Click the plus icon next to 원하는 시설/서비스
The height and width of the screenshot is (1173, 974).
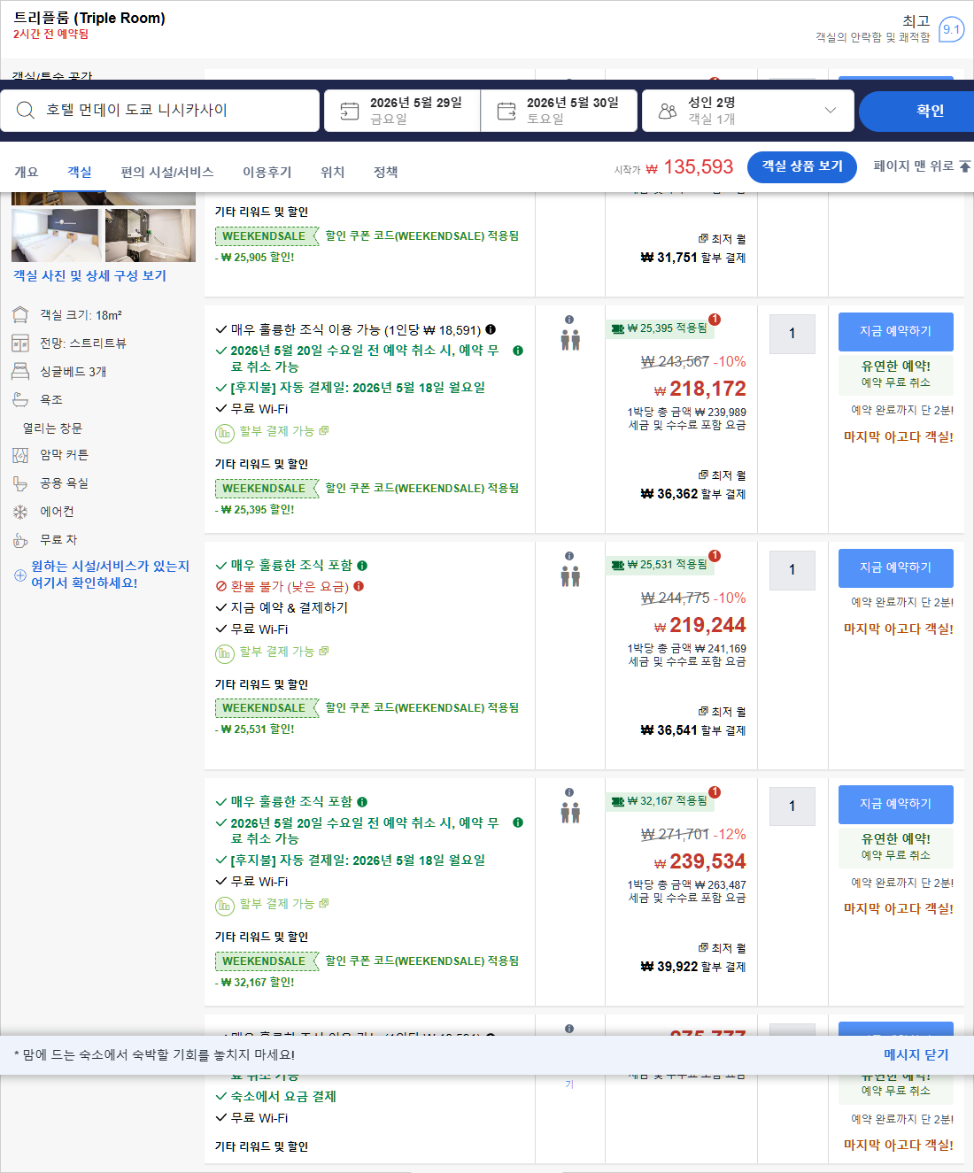point(19,575)
